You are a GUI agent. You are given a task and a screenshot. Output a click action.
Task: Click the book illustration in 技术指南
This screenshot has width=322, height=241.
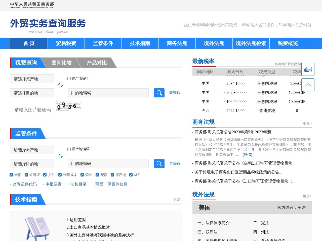pyautogui.click(x=37, y=228)
